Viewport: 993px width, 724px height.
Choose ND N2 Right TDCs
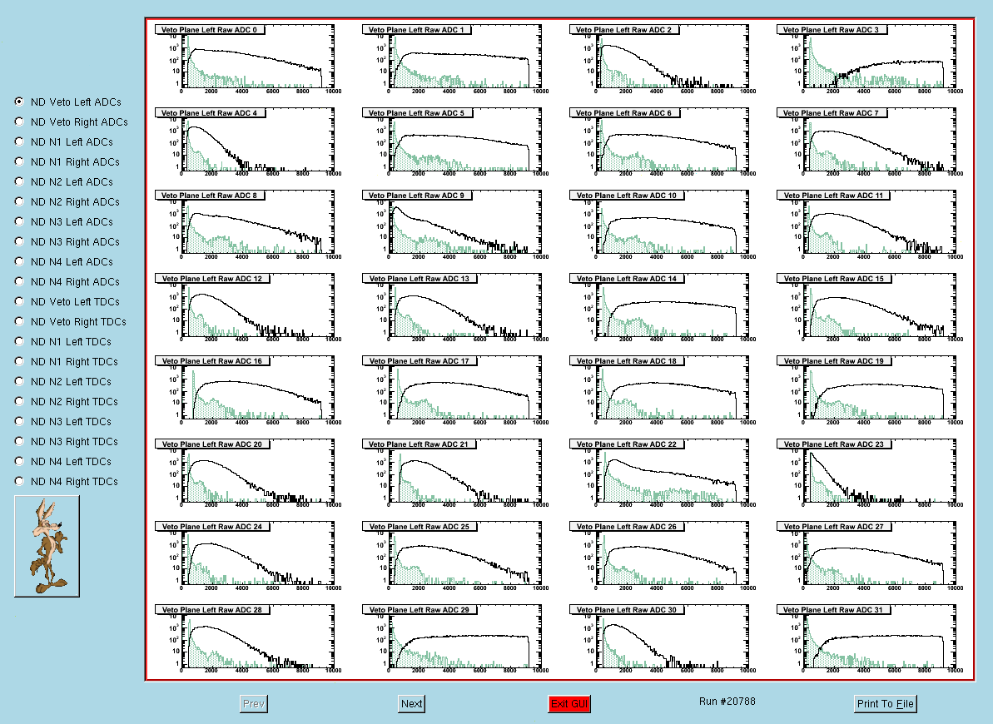[20, 401]
